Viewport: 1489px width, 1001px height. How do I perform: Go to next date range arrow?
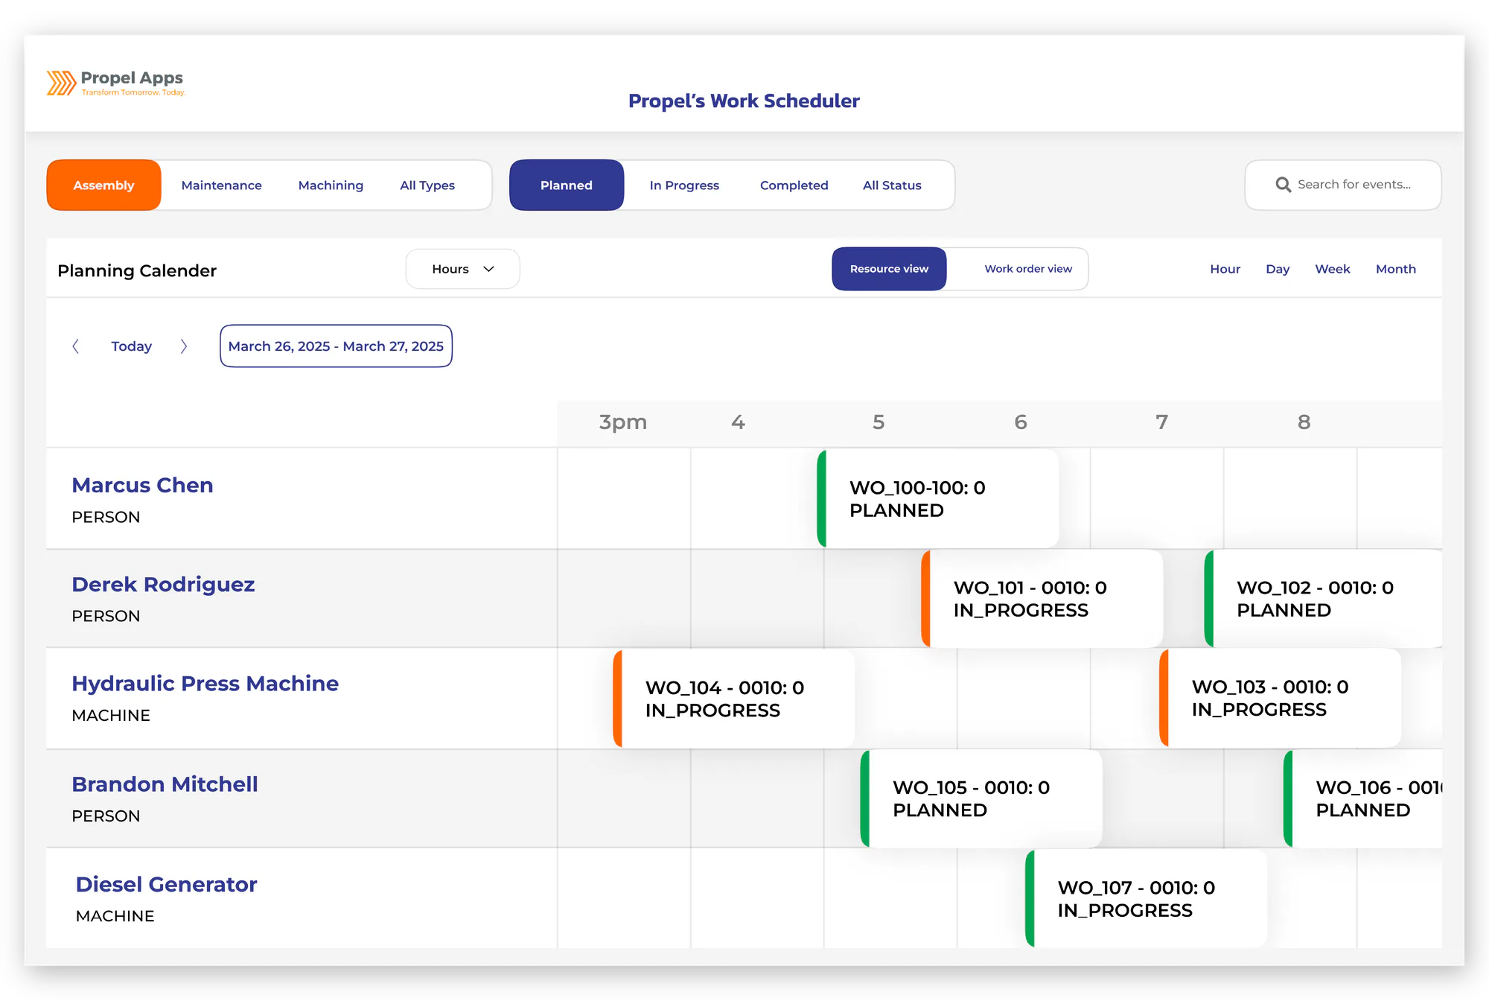[184, 346]
